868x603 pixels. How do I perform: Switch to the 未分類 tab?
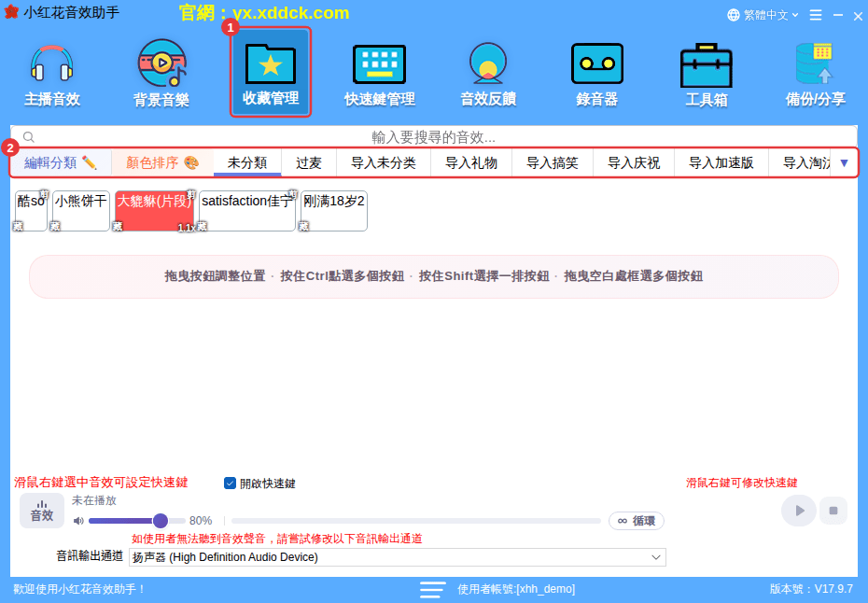247,162
